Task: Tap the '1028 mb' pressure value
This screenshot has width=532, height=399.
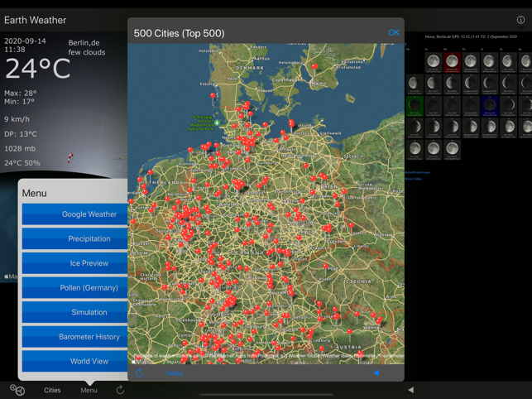Action: click(20, 148)
